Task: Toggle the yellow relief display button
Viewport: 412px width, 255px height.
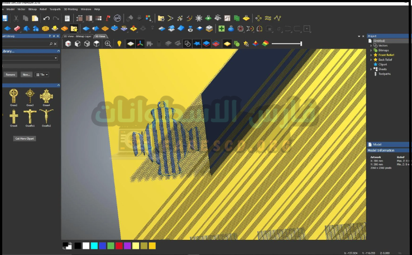Action: click(227, 43)
